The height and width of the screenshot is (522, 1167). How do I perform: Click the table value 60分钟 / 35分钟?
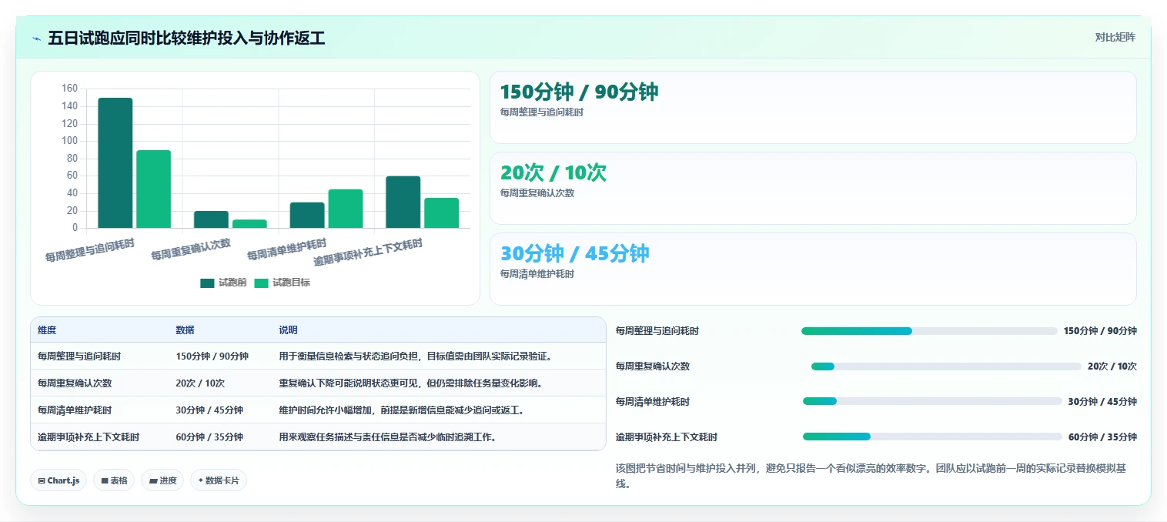(209, 437)
